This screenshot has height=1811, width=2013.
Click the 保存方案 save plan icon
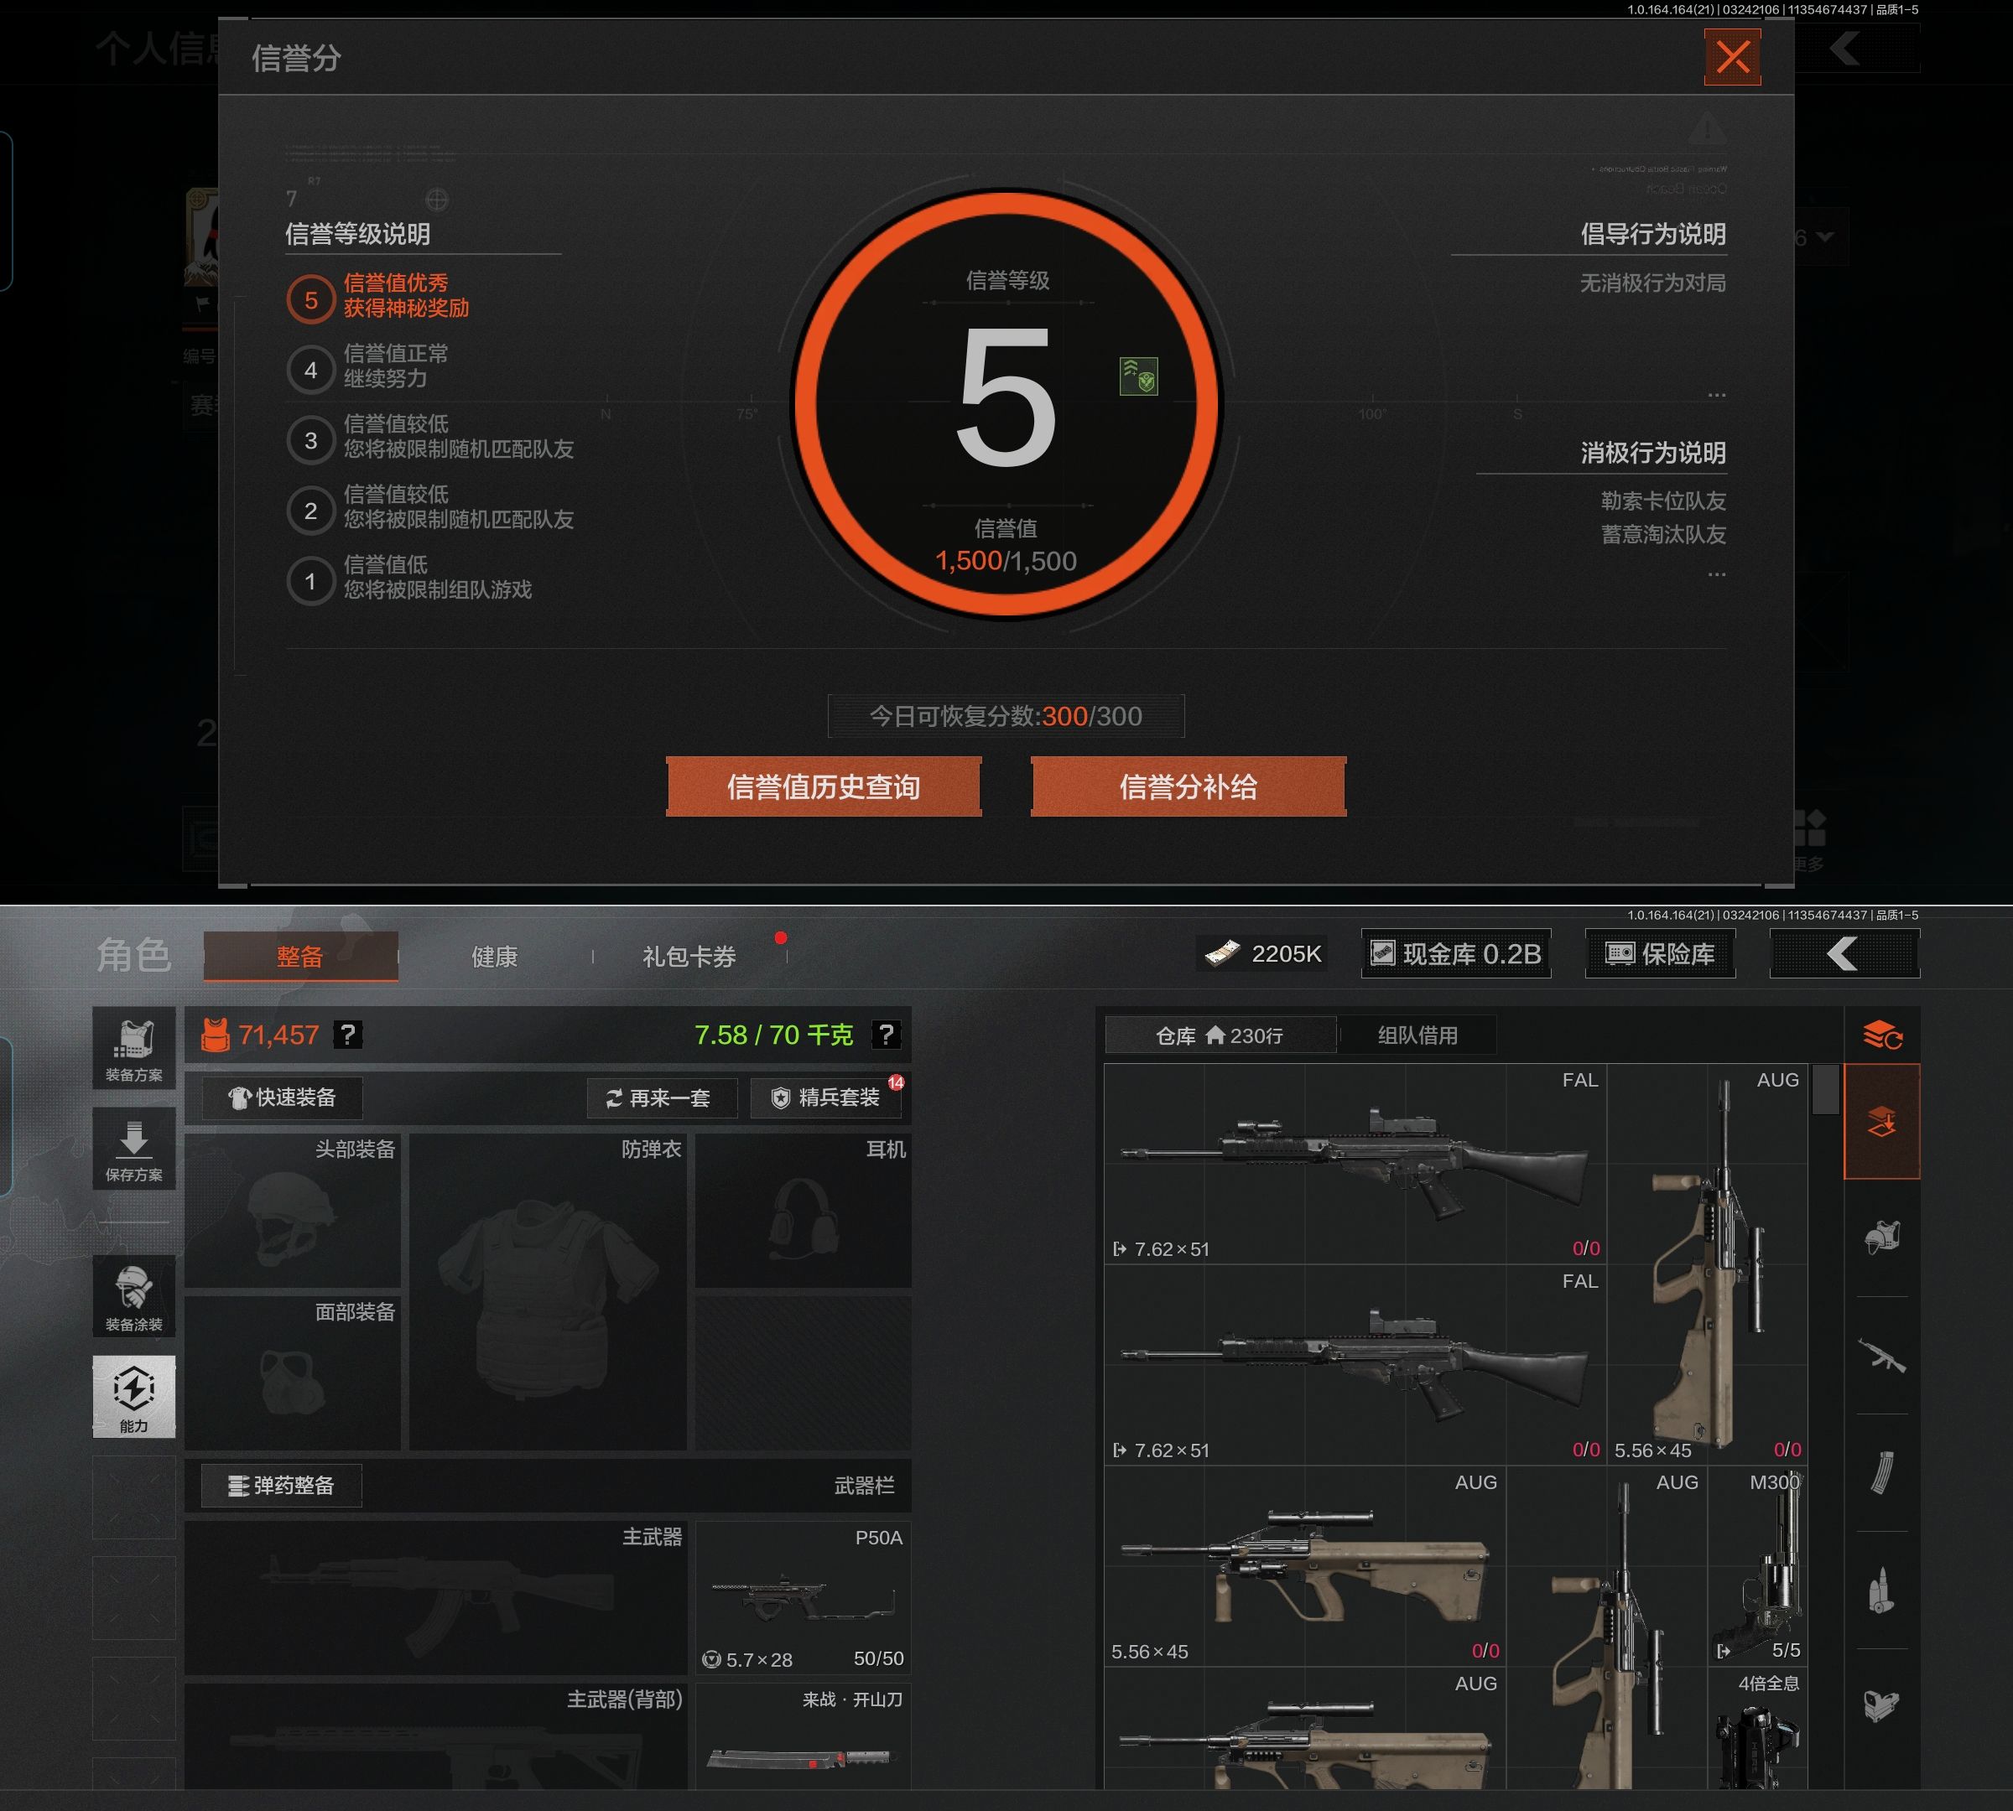[x=133, y=1149]
